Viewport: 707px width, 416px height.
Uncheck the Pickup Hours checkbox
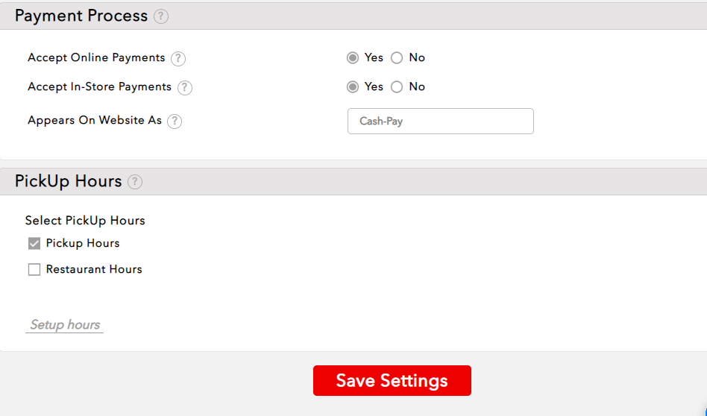(34, 244)
